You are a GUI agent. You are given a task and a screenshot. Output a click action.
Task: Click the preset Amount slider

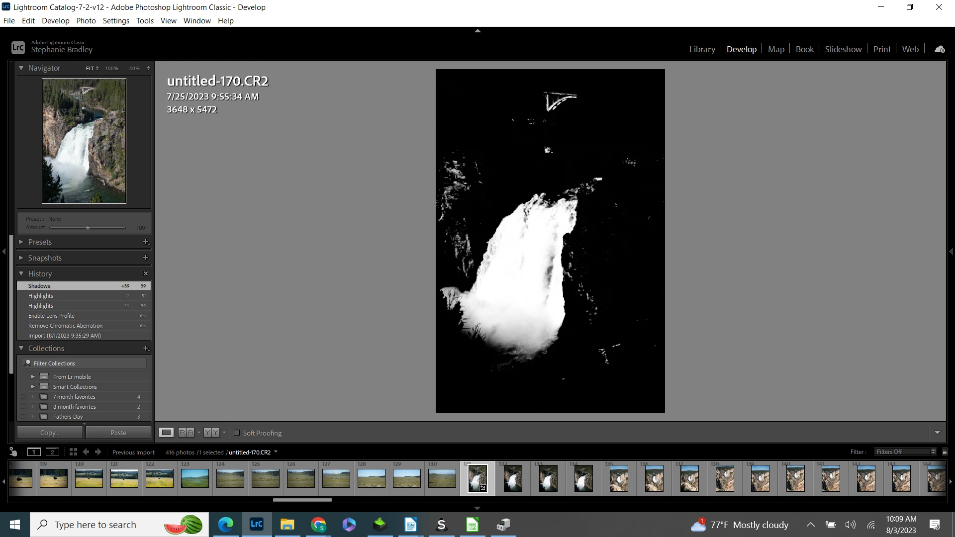point(88,228)
